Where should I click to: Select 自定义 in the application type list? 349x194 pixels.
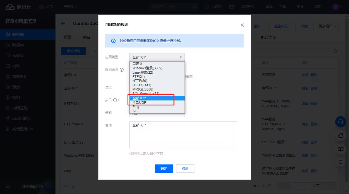(157, 64)
